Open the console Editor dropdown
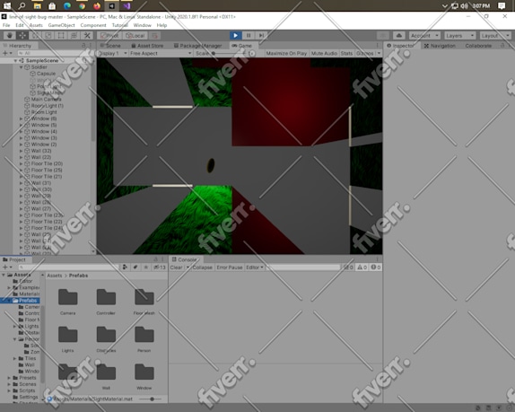 pos(255,267)
